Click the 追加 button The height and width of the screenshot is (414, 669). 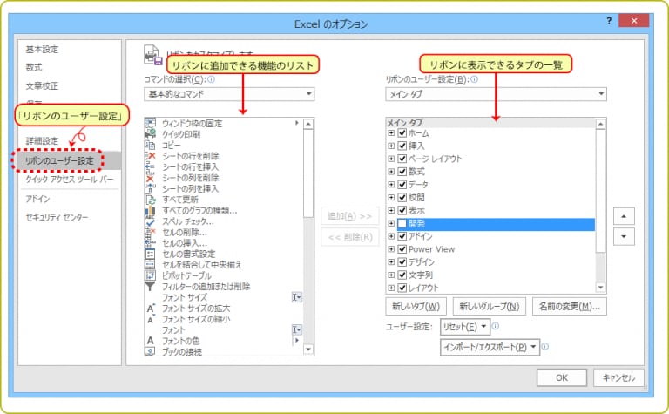(350, 216)
